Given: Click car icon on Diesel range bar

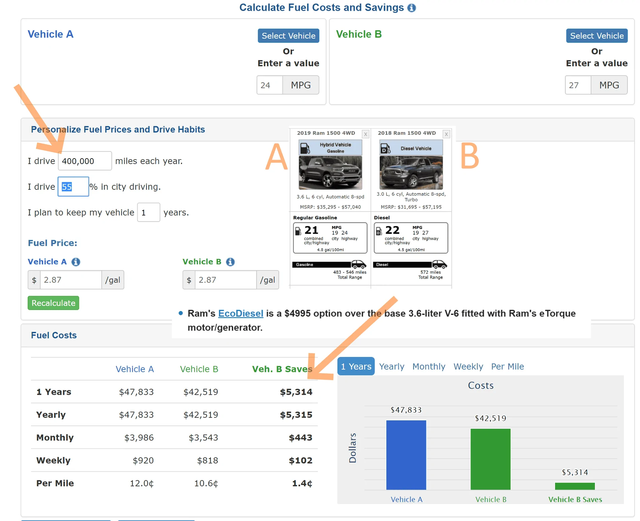Looking at the screenshot, I should 439,264.
